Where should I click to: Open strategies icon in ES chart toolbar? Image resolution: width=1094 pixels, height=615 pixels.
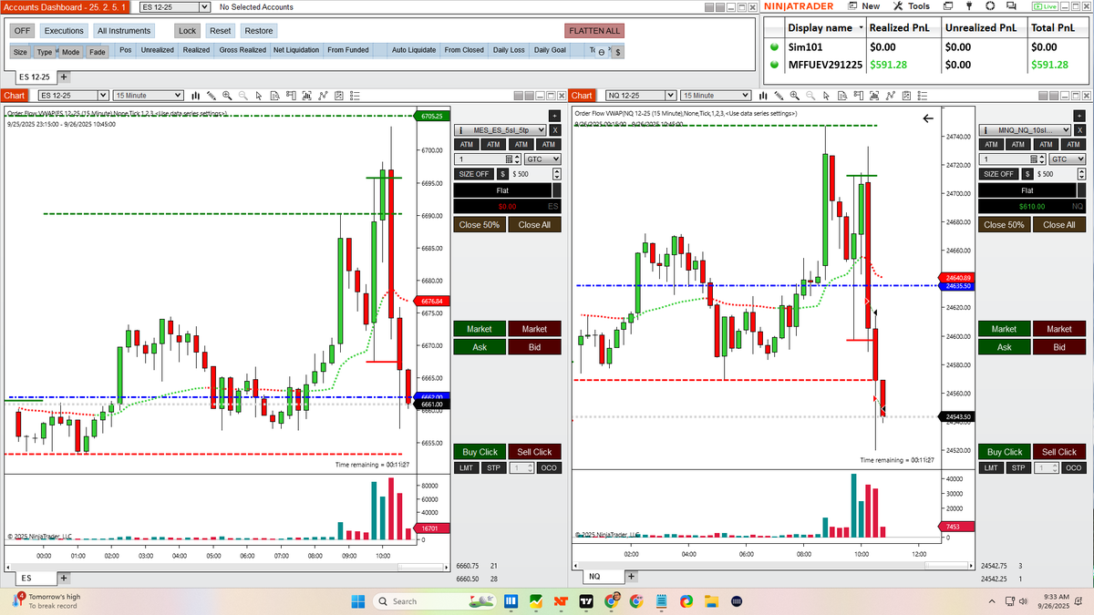339,96
